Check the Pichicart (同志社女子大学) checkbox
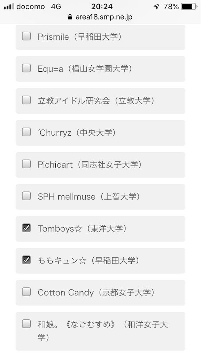This screenshot has height=356, width=201. 26,164
